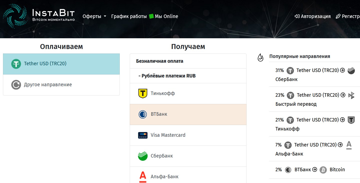Click the Быстрый перевод transfer icon

pos(352,95)
